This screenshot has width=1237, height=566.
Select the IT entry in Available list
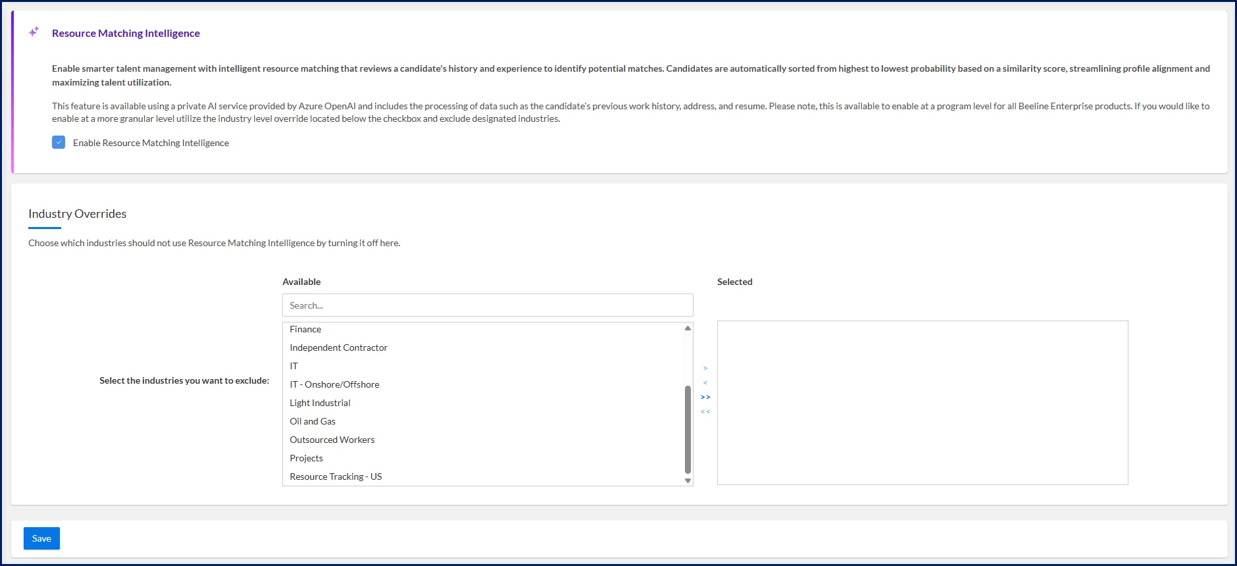484,366
